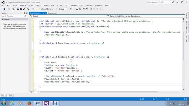Click the Save floppy disk icon
Viewport: 189px width, 106px height.
point(21,9)
